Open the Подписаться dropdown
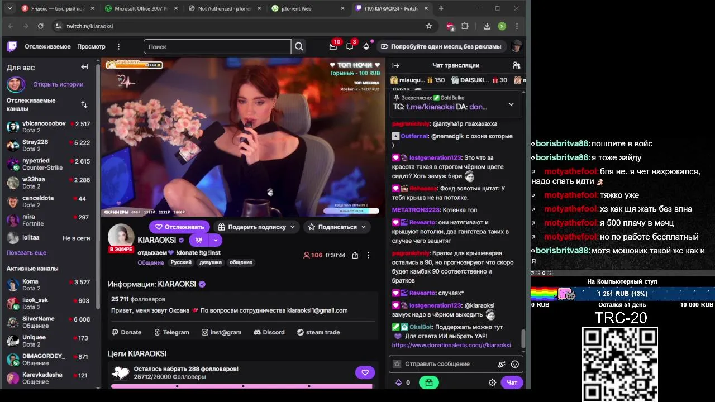Image resolution: width=715 pixels, height=402 pixels. pyautogui.click(x=337, y=227)
